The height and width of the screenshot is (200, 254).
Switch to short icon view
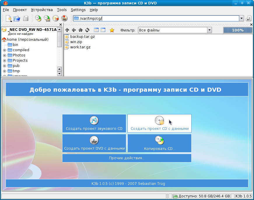pyautogui.click(x=96, y=30)
